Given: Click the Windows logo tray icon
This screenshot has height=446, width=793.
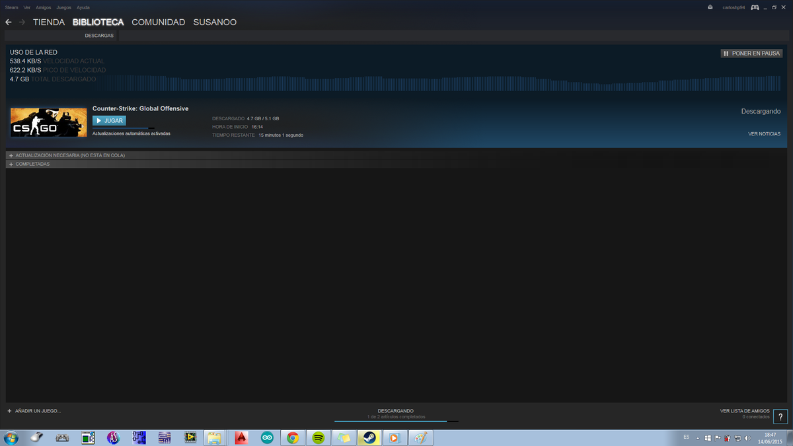Looking at the screenshot, I should [x=707, y=437].
